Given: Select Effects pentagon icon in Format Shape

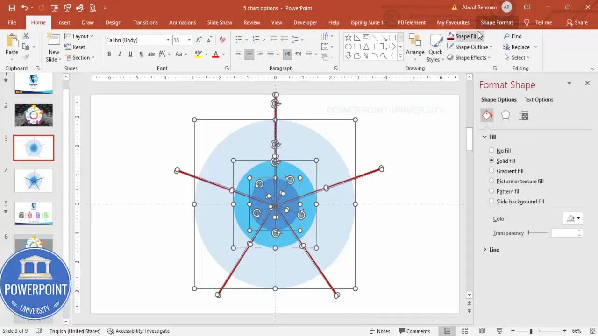Looking at the screenshot, I should click(x=505, y=116).
